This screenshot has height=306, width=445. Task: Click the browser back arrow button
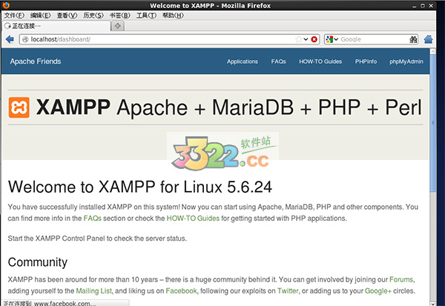10,39
